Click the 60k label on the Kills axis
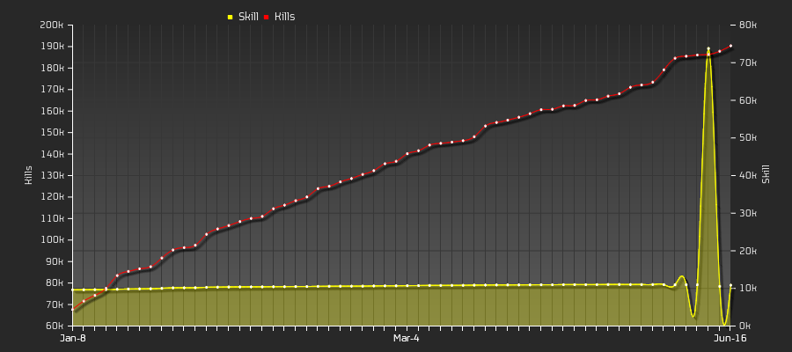The height and width of the screenshot is (352, 792). click(53, 326)
